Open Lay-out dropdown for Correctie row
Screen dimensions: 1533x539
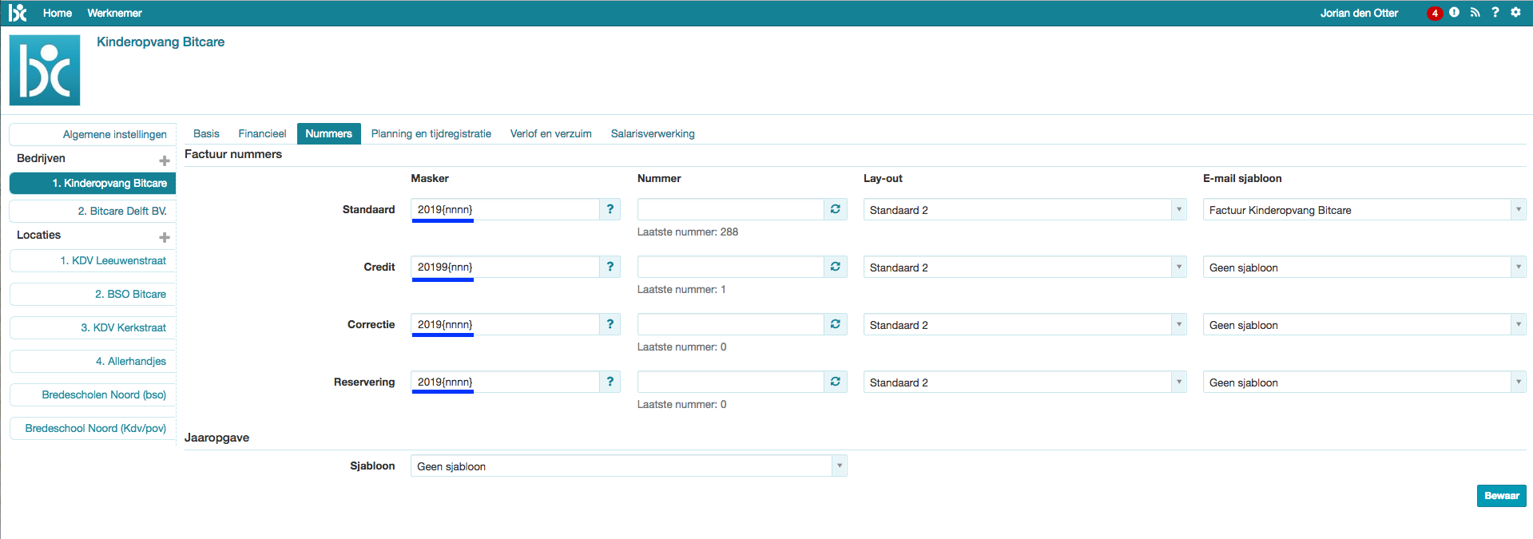(1025, 325)
